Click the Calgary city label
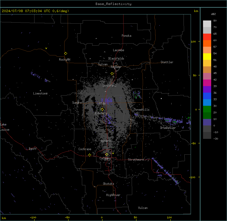Viewport: 227px width, 221px height. [105, 158]
